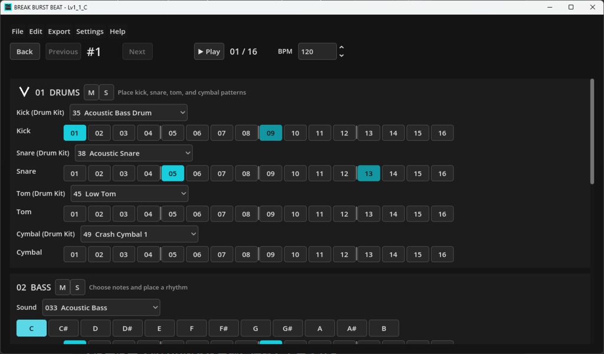Select the G bass note
The image size is (604, 354).
[x=255, y=329]
